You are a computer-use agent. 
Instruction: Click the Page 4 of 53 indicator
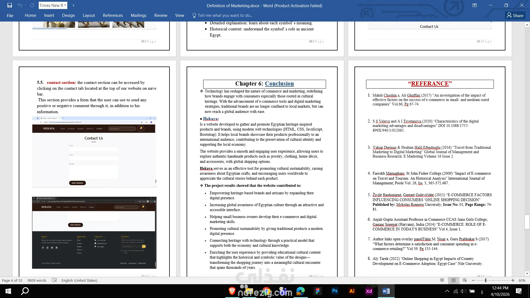[x=12, y=280]
